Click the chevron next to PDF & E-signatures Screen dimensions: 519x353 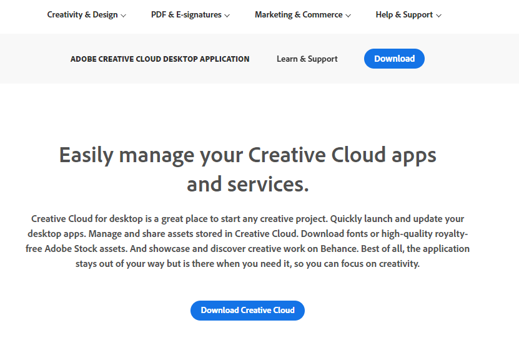pos(227,16)
